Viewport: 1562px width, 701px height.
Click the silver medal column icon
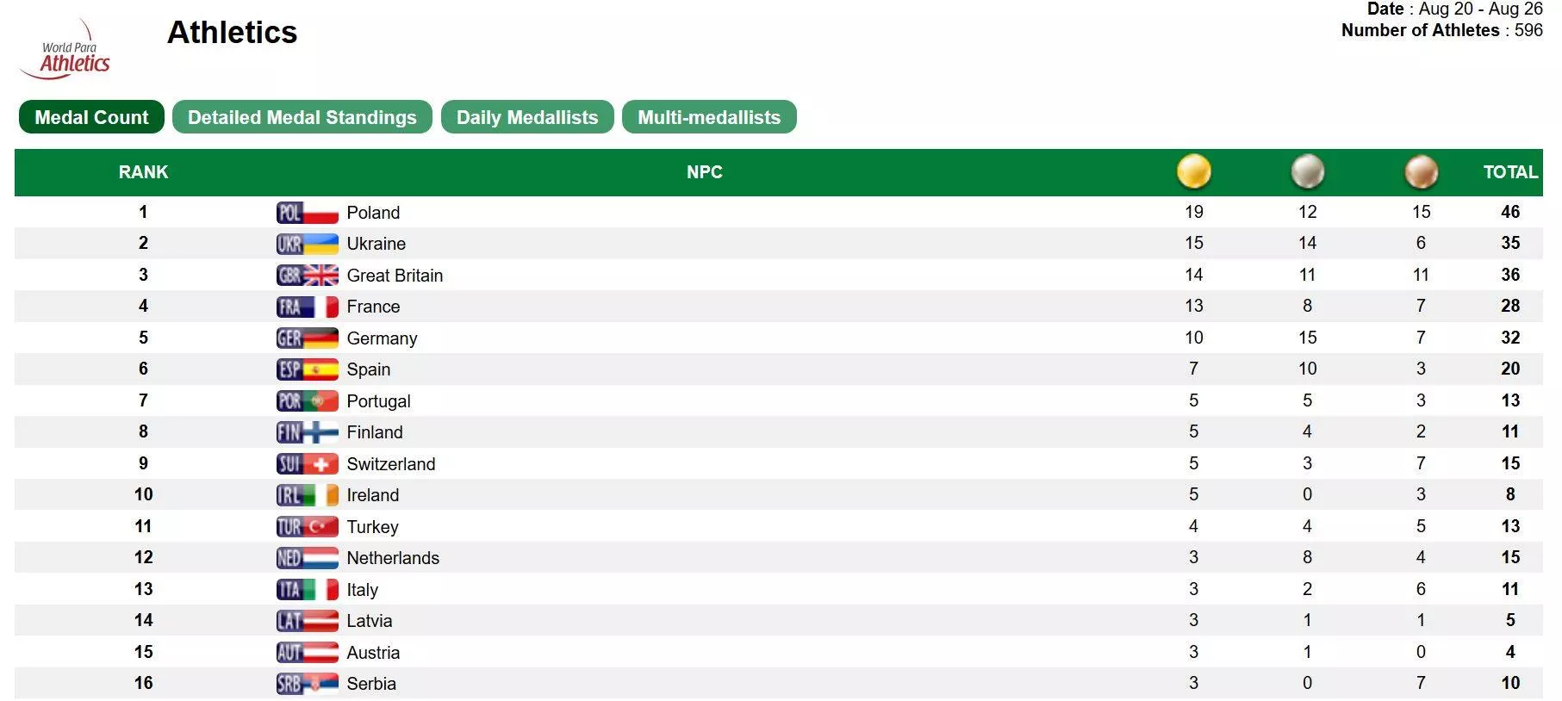(1307, 171)
